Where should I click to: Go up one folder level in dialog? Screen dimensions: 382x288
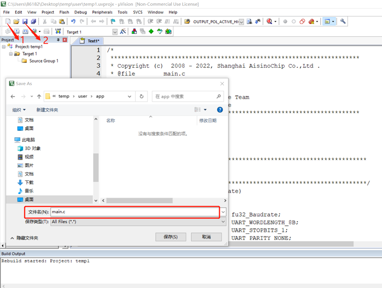39,96
